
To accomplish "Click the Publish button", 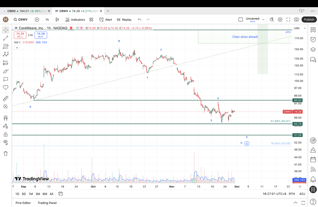I will 309,20.
